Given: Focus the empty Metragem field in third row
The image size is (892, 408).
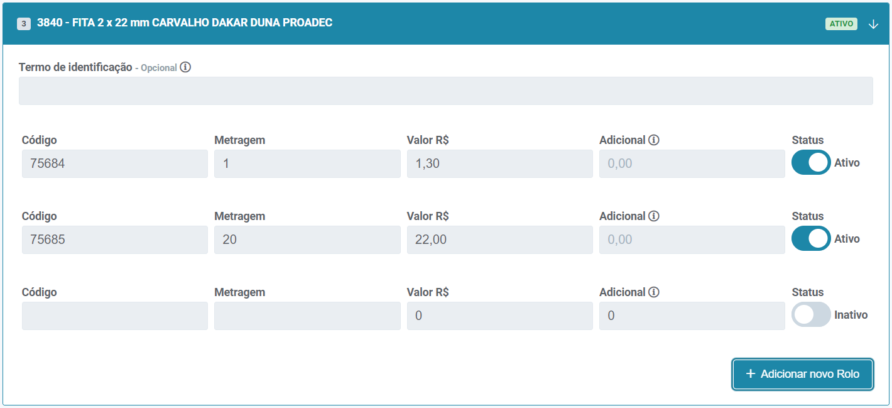Looking at the screenshot, I should [x=307, y=316].
